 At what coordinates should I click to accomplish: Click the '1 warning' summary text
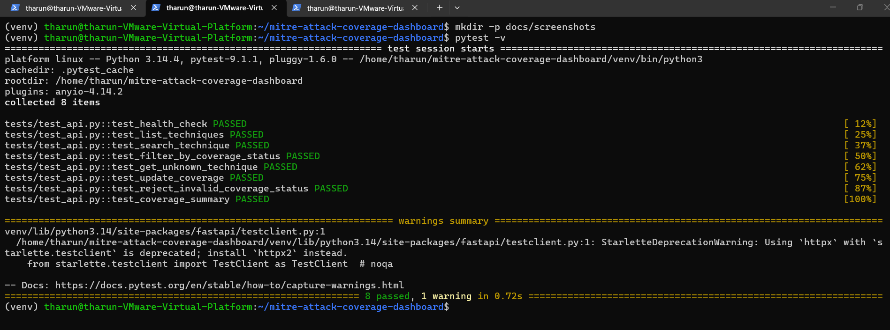tap(446, 296)
